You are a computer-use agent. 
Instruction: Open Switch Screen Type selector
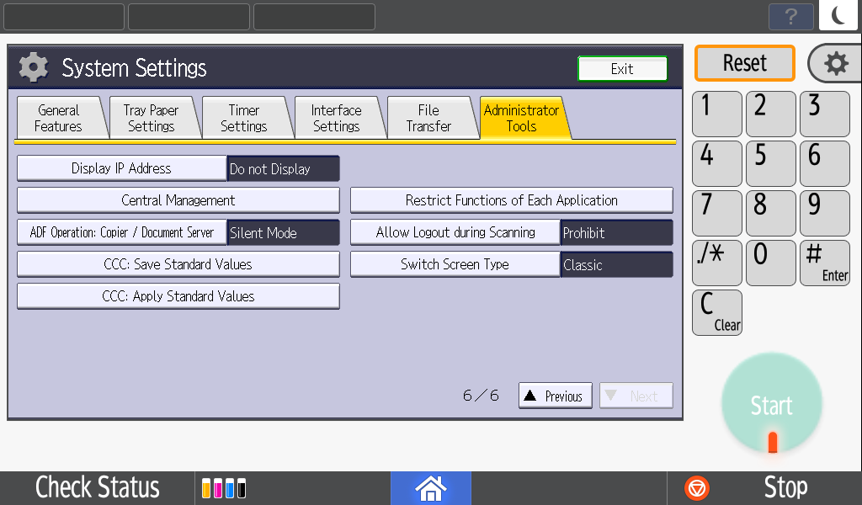pyautogui.click(x=455, y=264)
